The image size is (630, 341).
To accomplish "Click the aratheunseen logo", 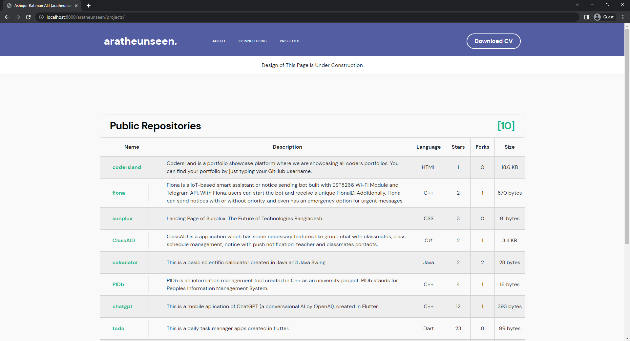I will pyautogui.click(x=140, y=41).
